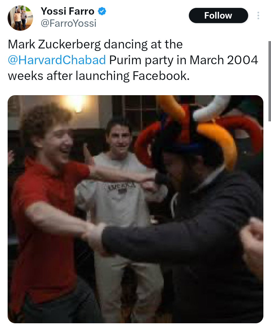Click the display name Yossi Farro
The width and height of the screenshot is (271, 332).
(x=67, y=11)
